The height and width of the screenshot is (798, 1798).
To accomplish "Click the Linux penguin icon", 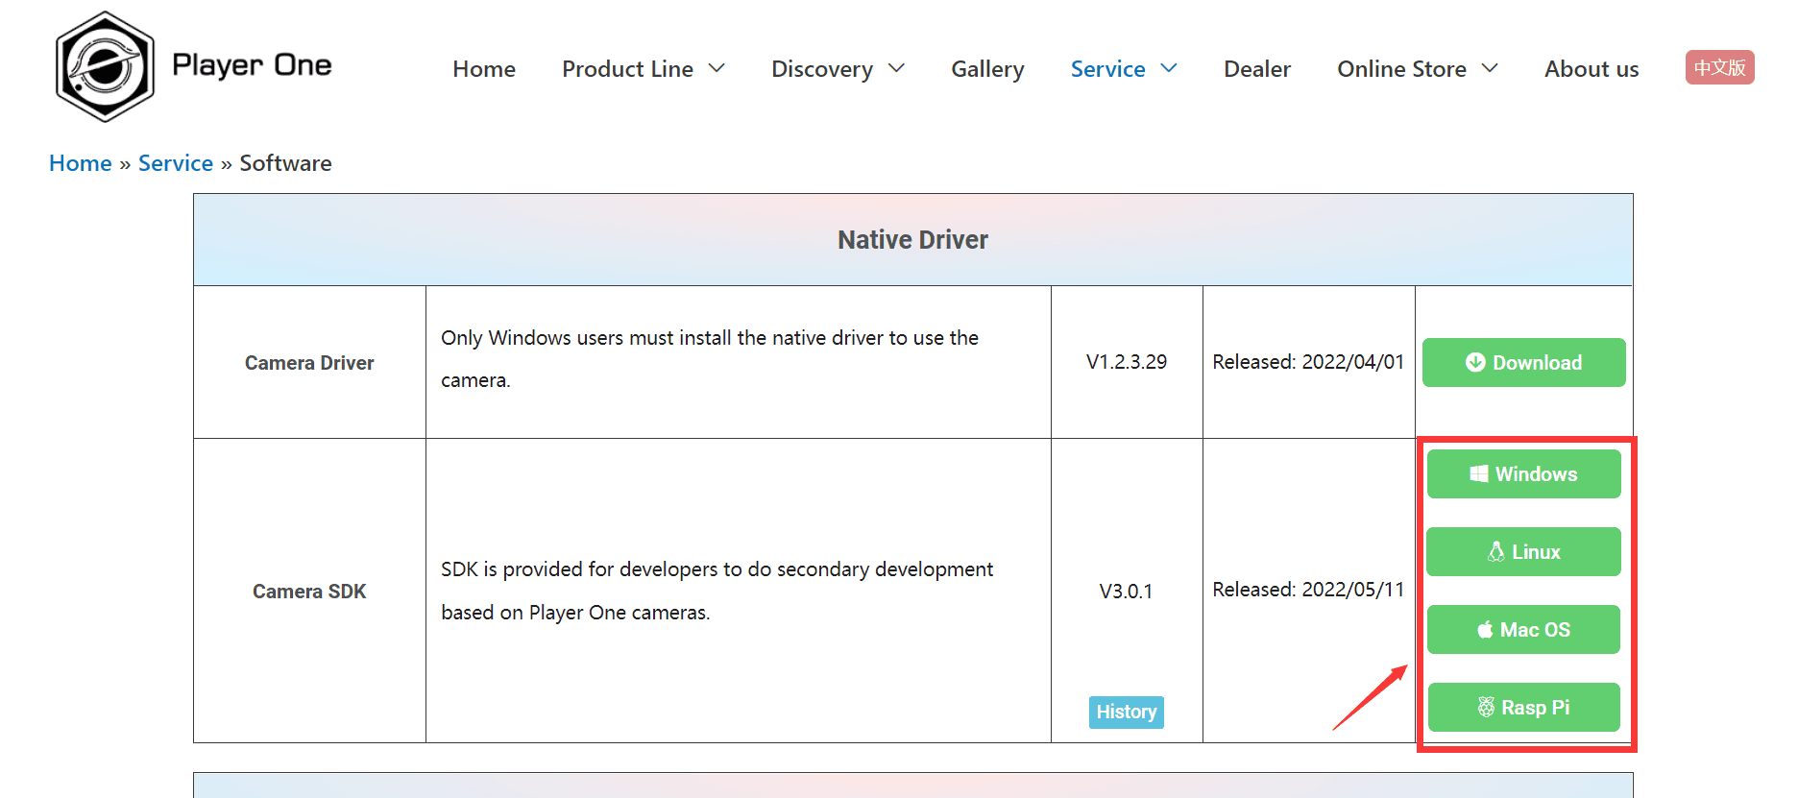I will [x=1495, y=552].
